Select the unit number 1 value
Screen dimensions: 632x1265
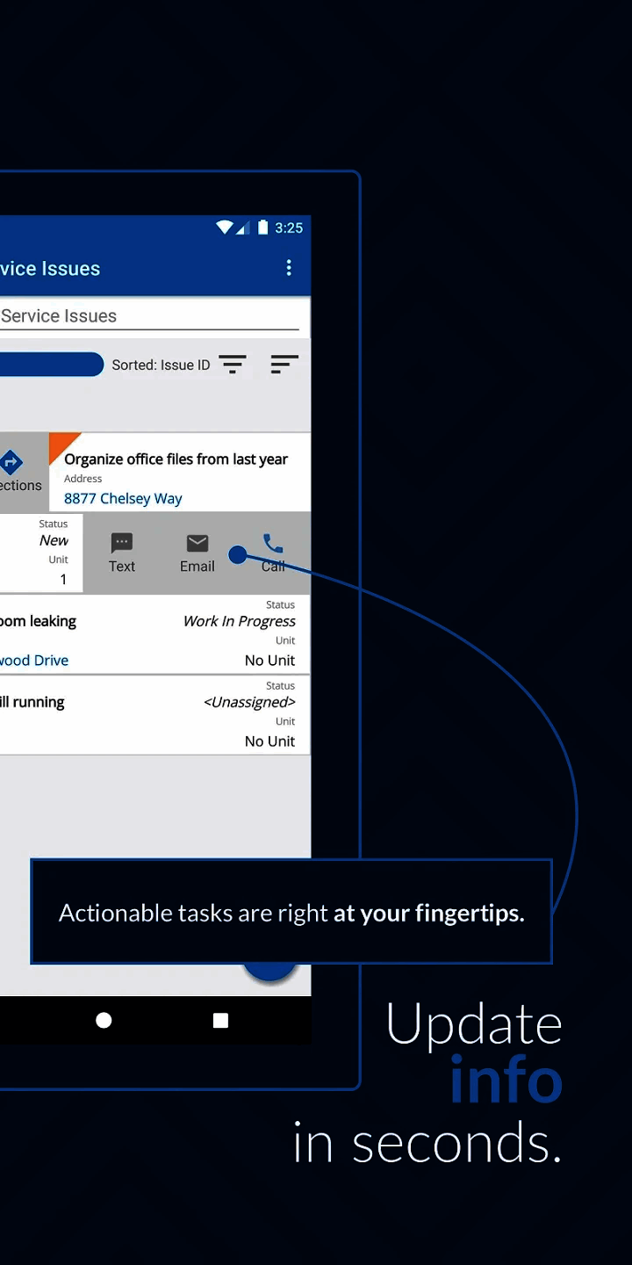click(63, 579)
